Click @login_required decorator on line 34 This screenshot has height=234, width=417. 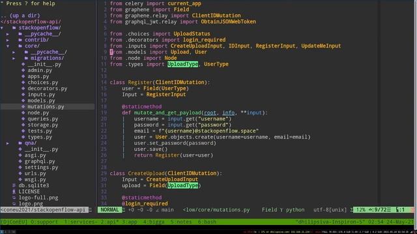tap(145, 203)
